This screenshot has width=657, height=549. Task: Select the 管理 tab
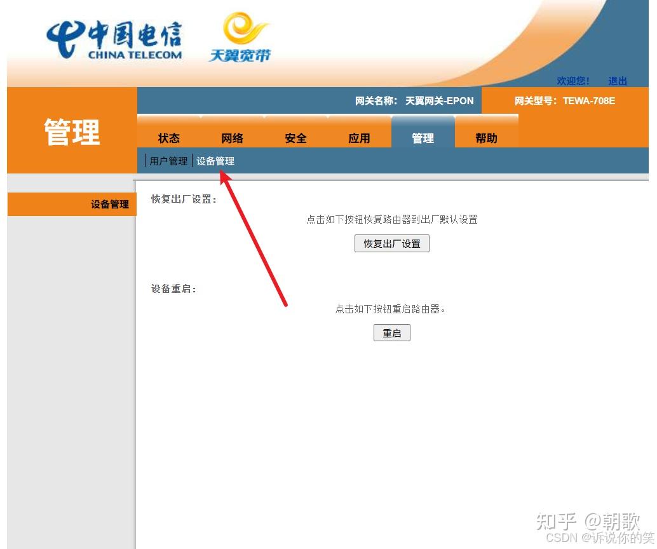tap(423, 138)
